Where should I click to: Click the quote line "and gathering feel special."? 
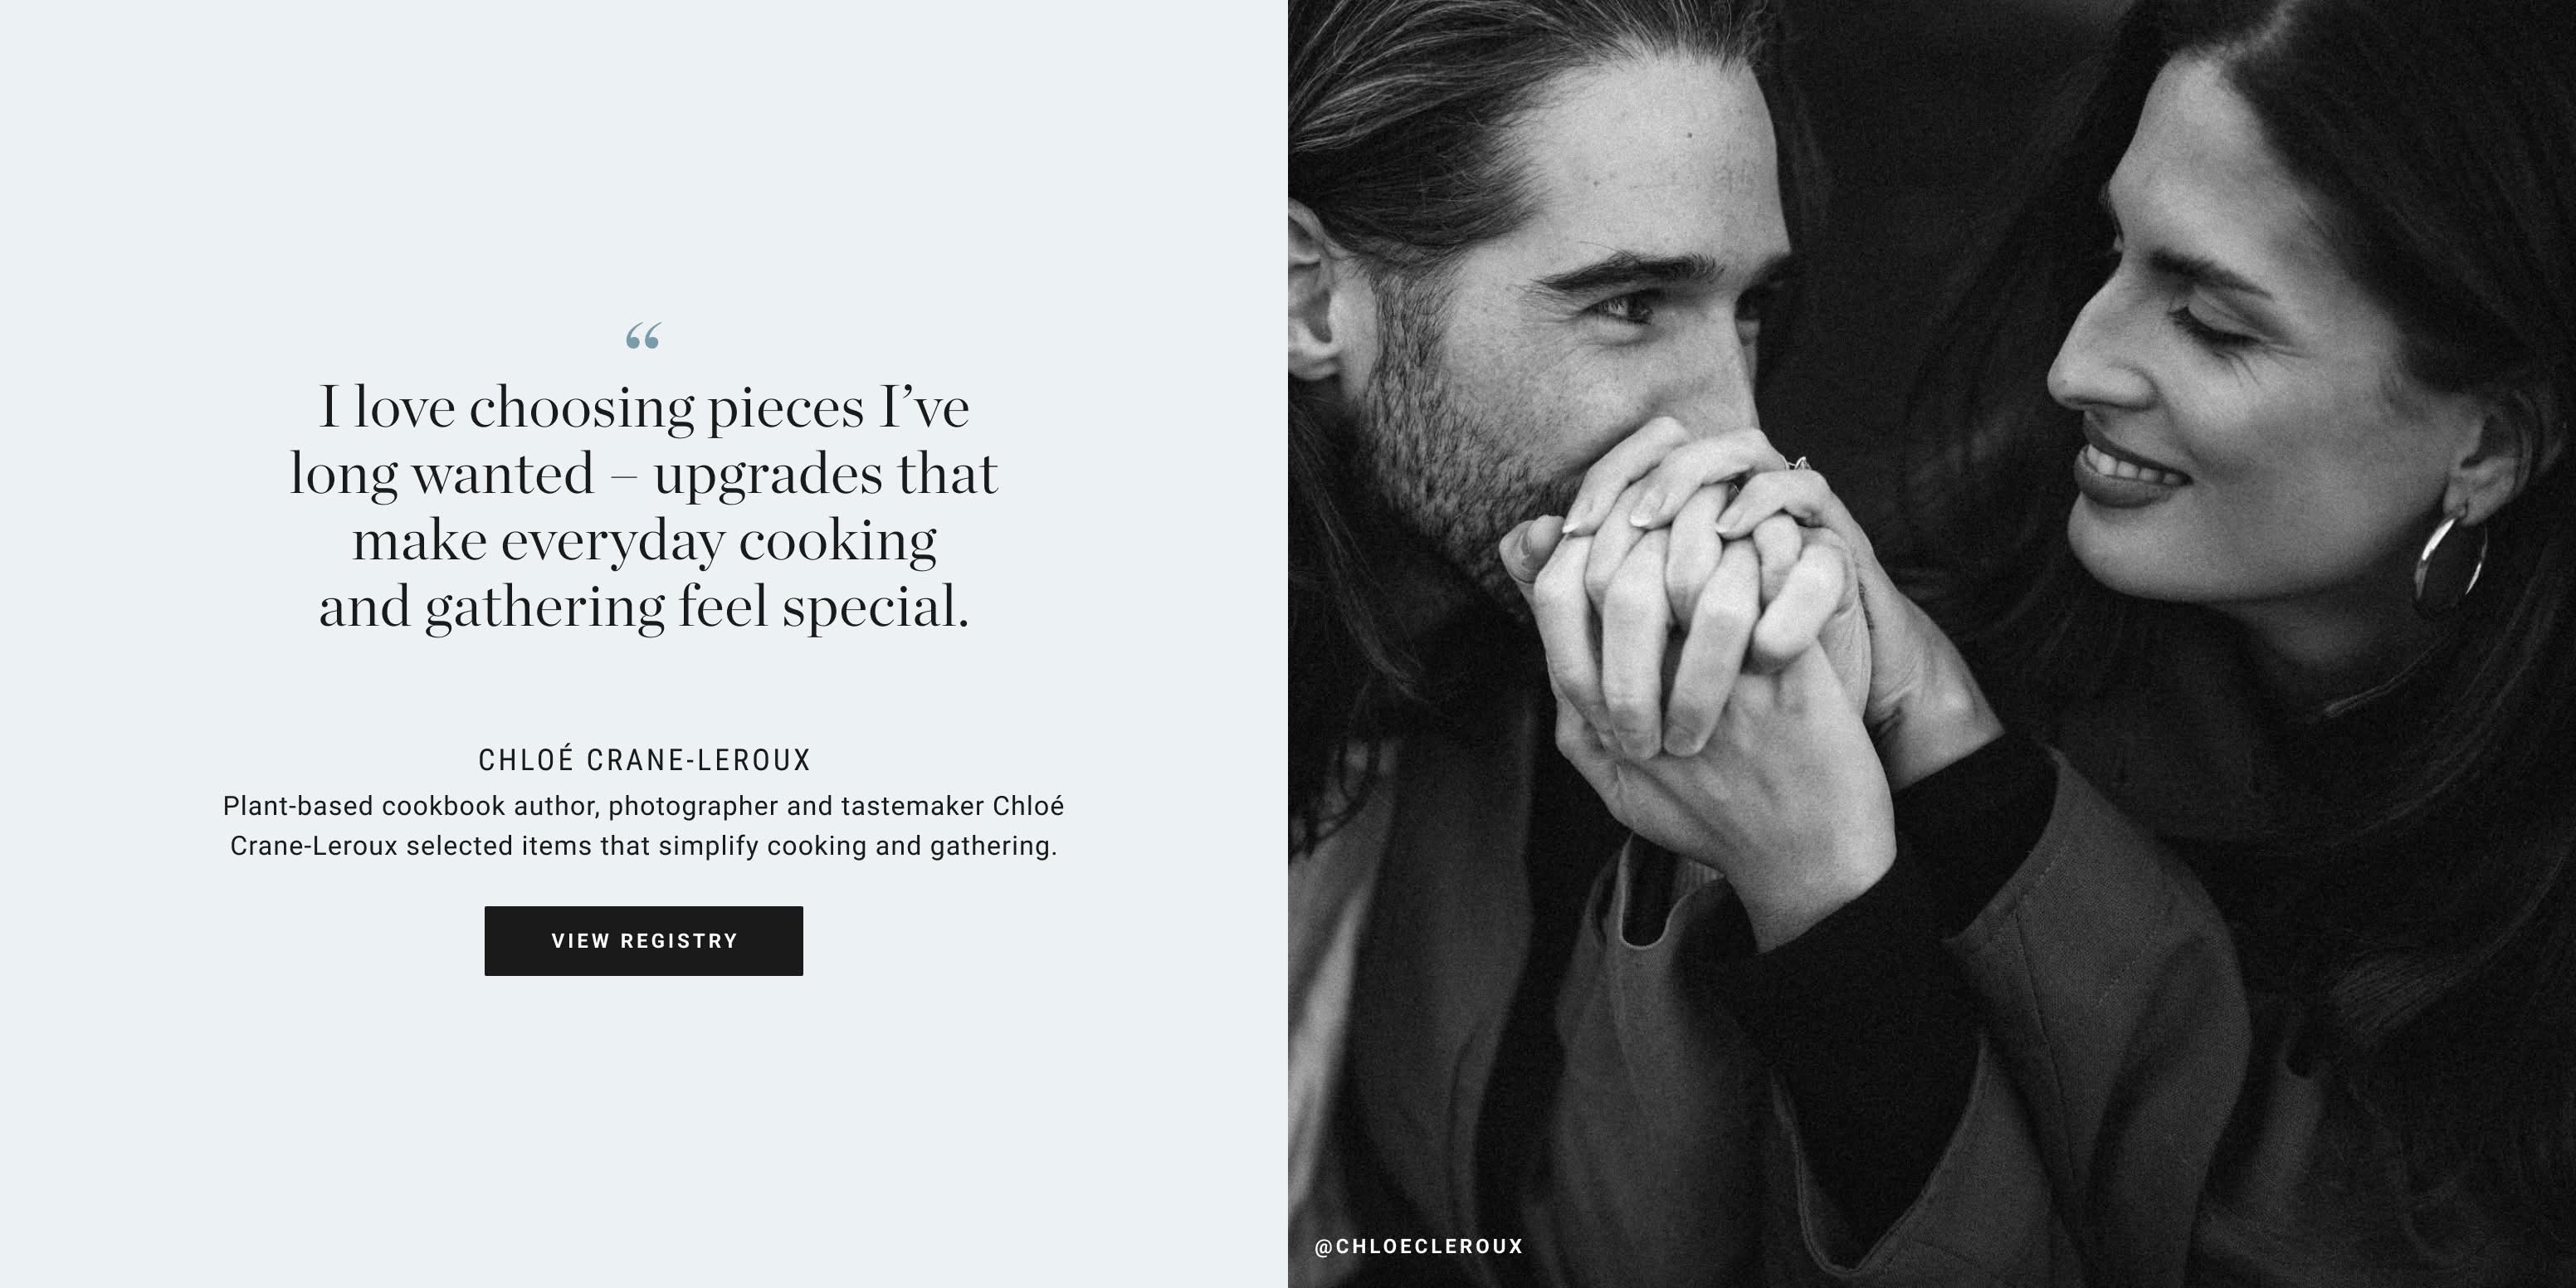pyautogui.click(x=644, y=607)
